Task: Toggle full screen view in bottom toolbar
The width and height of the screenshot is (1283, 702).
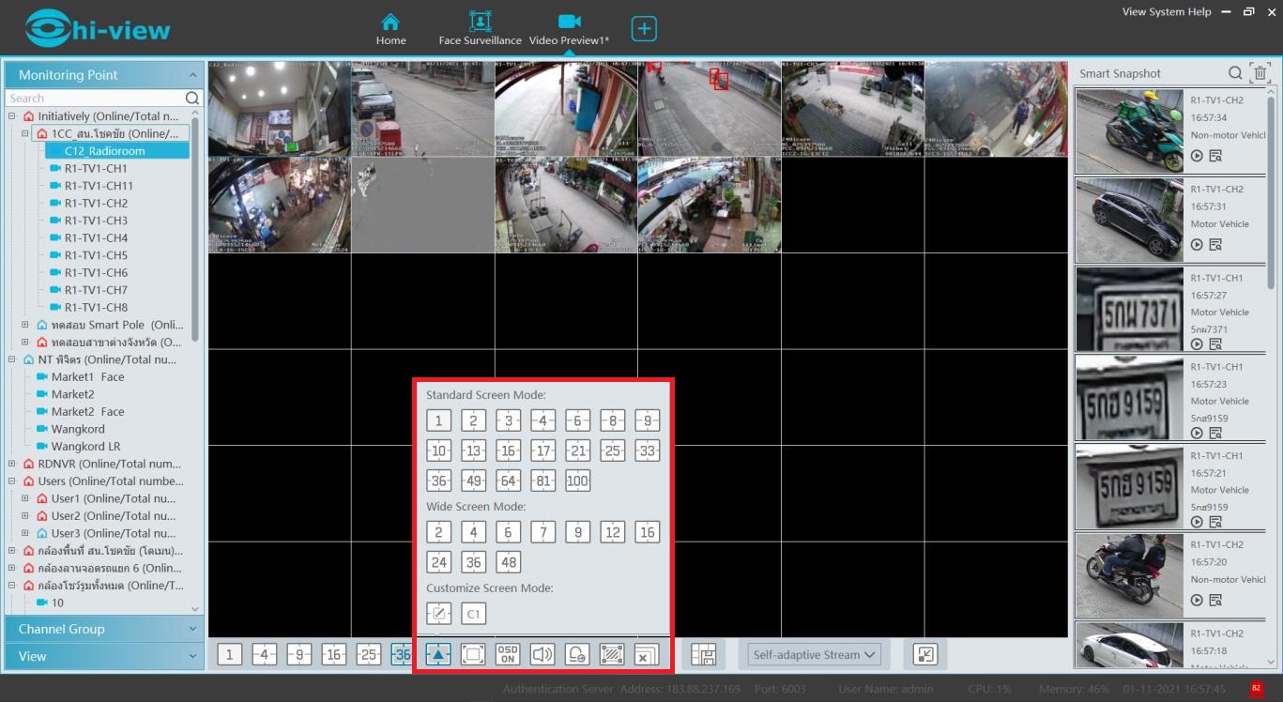Action: click(x=473, y=654)
